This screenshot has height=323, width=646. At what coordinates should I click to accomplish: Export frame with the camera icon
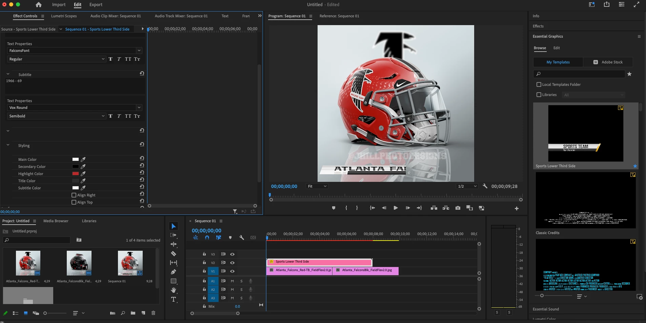(x=458, y=208)
